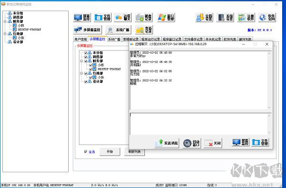Screen dimensions: 286x188
Task: Switch to the 系统广播 tab
Action: click(114, 39)
